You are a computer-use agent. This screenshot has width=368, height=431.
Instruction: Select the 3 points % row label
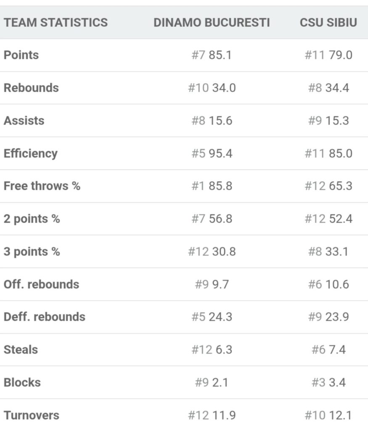(x=32, y=252)
